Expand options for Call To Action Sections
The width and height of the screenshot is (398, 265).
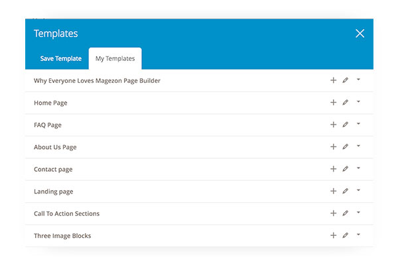[358, 213]
